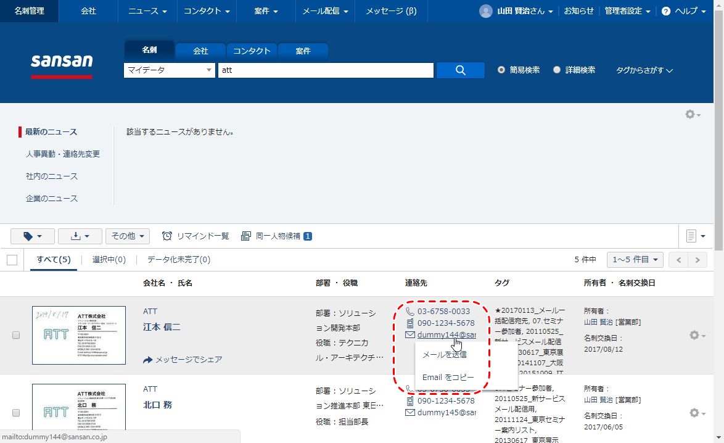Image resolution: width=724 pixels, height=443 pixels.
Task: Switch to 会社 search tab
Action: tap(200, 51)
